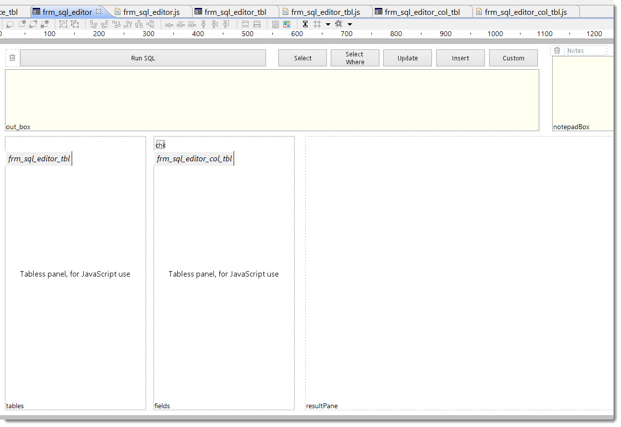Click 'Tabless panel' text in fields panel
Screen dimensions: 621x427
tap(223, 274)
